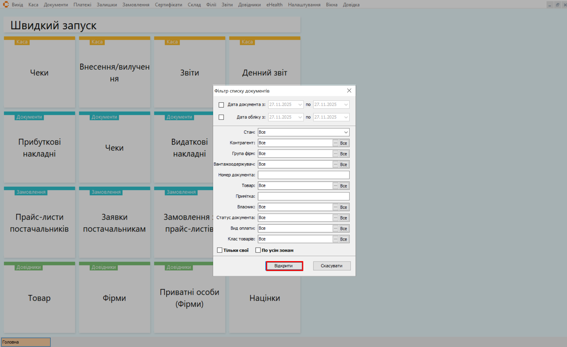Check the По усім зонам option
This screenshot has height=347, width=567.
(x=258, y=250)
